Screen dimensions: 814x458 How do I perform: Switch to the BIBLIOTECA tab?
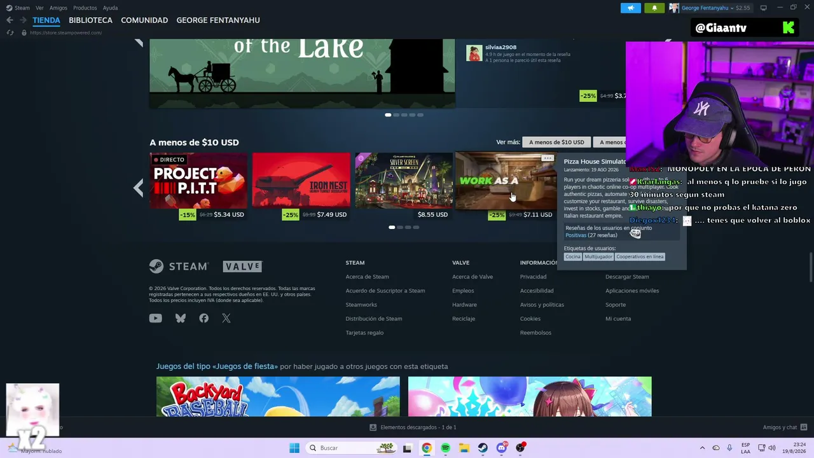pos(90,20)
